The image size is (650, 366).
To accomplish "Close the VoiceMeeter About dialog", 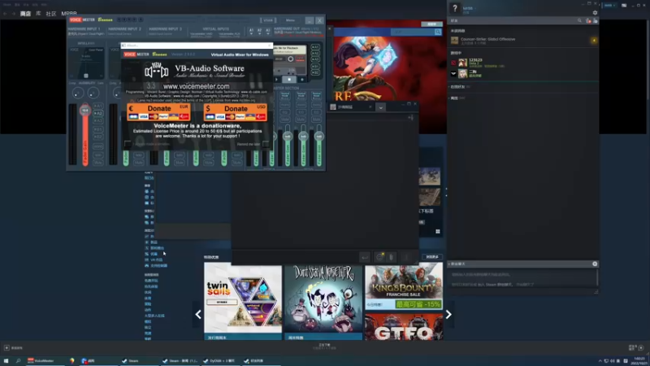I will (270, 46).
